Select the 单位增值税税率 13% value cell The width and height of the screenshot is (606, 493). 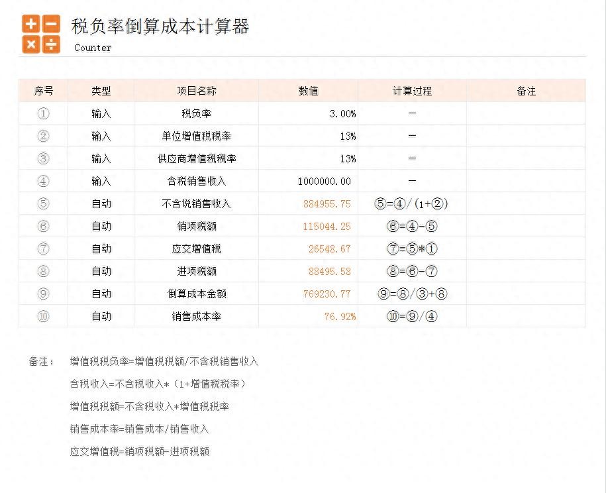tap(347, 136)
